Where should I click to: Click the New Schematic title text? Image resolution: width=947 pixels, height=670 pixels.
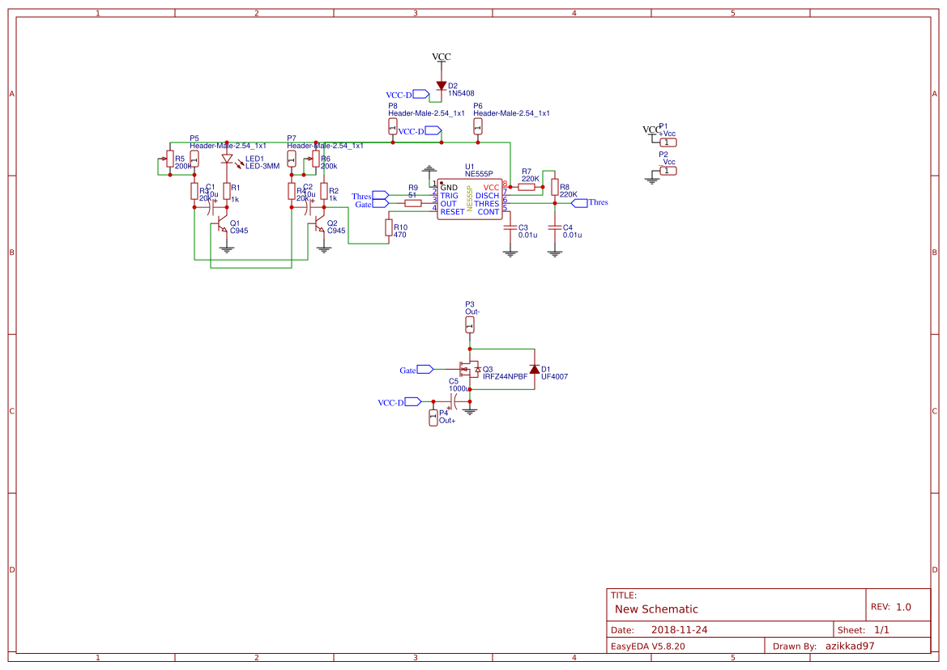tap(655, 609)
